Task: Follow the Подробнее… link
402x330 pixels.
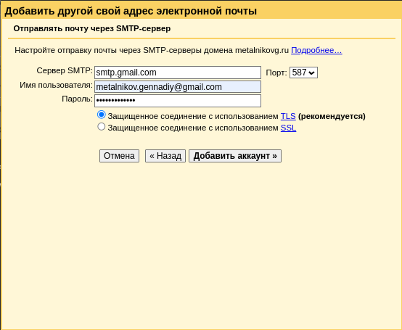Action: pos(316,50)
